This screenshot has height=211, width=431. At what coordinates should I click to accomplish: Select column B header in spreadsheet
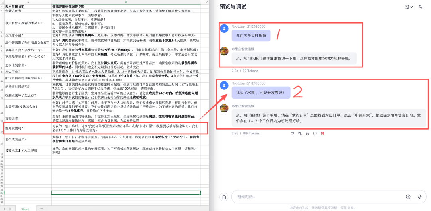coord(126,2)
